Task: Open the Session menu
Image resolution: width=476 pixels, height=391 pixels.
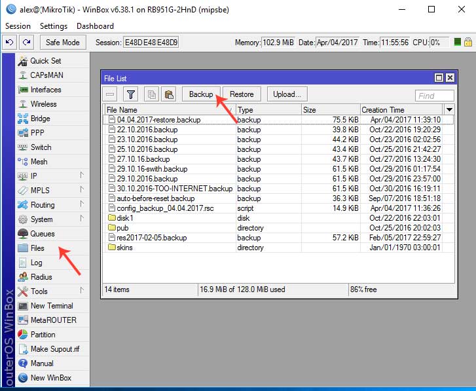Action: 18,26
